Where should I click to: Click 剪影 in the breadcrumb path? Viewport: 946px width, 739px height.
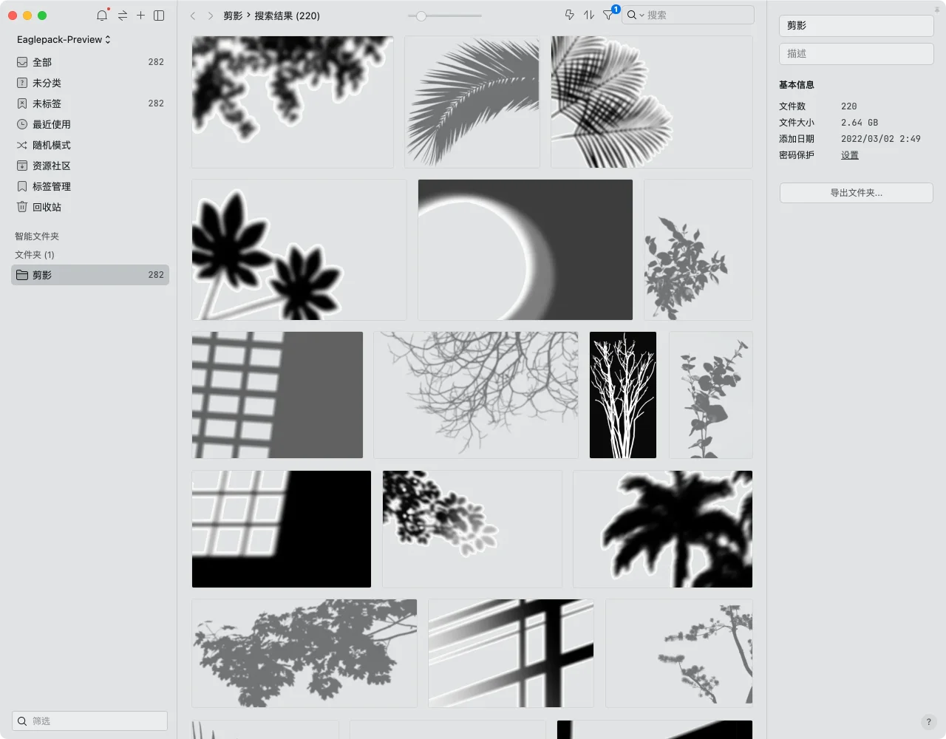click(233, 16)
